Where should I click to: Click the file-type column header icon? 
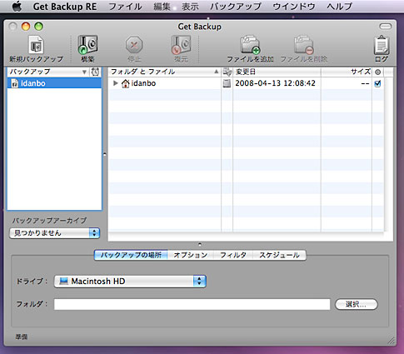pyautogui.click(x=227, y=72)
